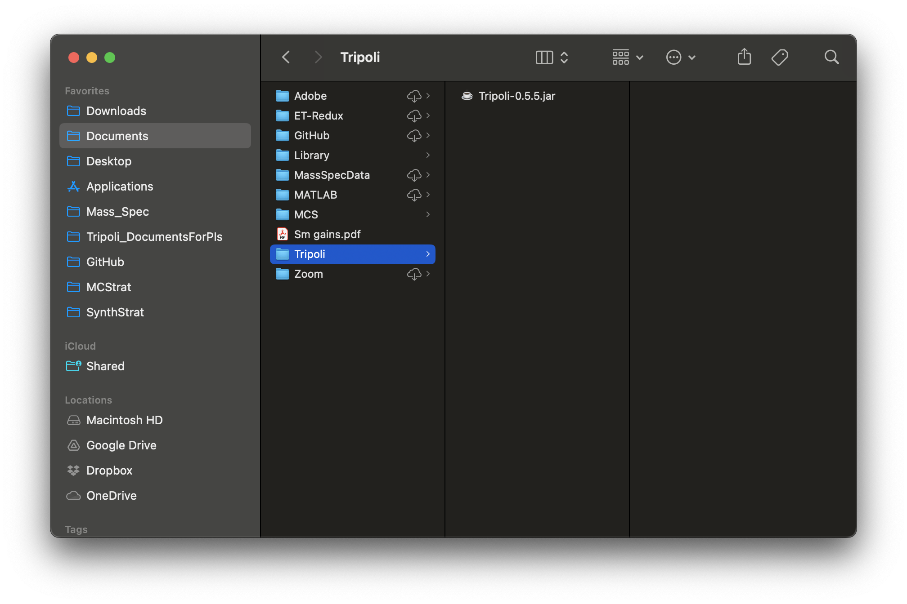
Task: Select Mass_Spec favorite folder
Action: point(155,211)
